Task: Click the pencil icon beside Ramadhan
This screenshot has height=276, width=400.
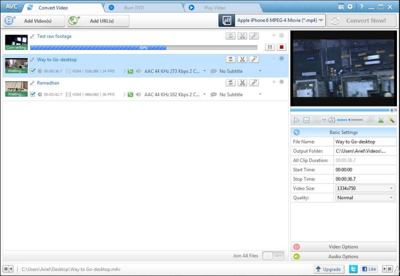Action: [32, 83]
